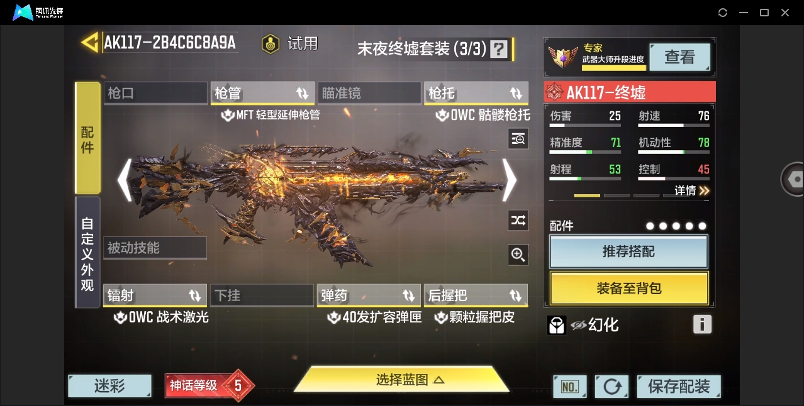804x406 pixels.
Task: Toggle the 幻化 visibility eye
Action: tap(578, 325)
